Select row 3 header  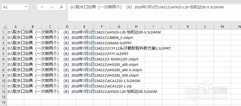coord(4,43)
